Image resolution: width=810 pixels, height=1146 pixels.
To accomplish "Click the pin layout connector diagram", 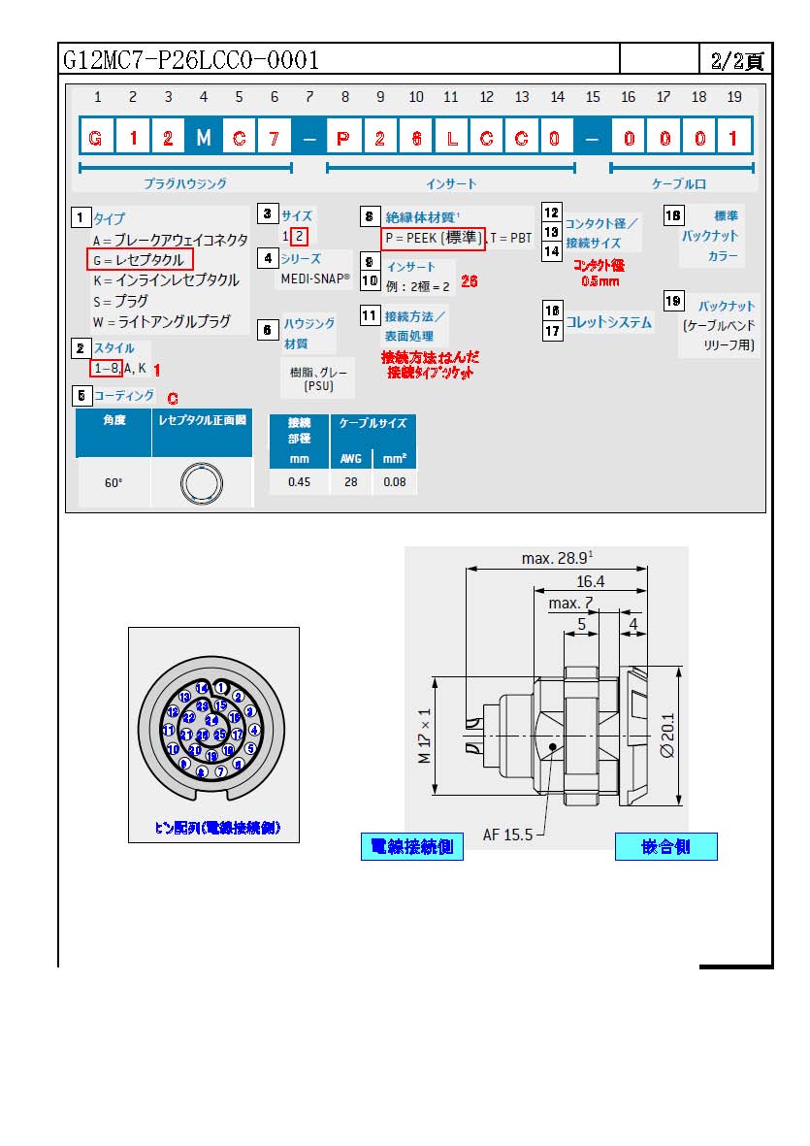I will pyautogui.click(x=211, y=728).
